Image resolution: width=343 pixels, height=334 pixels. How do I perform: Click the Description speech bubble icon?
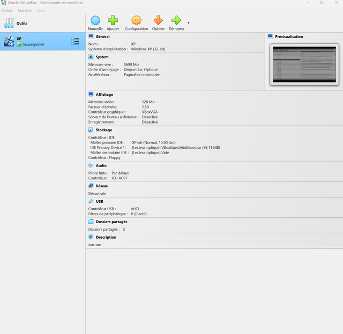91,237
